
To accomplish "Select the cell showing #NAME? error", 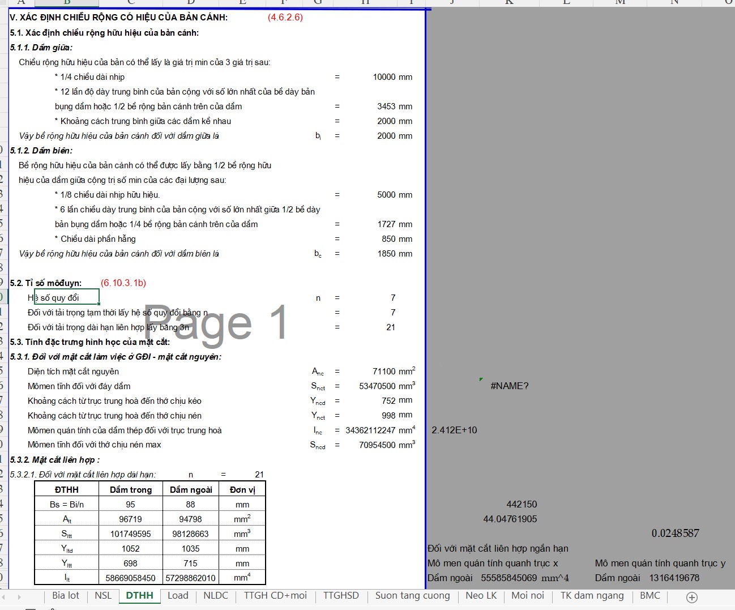I will click(509, 386).
